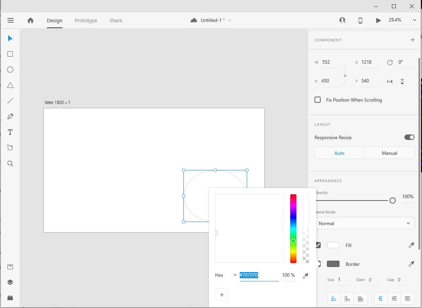The height and width of the screenshot is (308, 422).
Task: Open the Libraries panel icon
Action: (10, 267)
